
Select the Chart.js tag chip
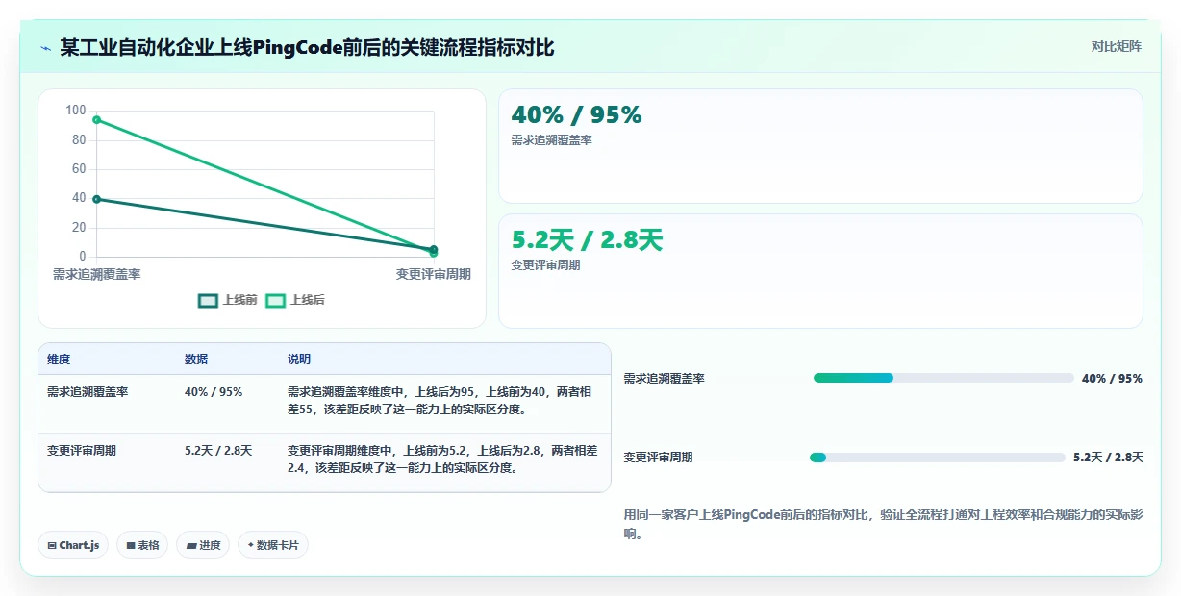pyautogui.click(x=74, y=545)
